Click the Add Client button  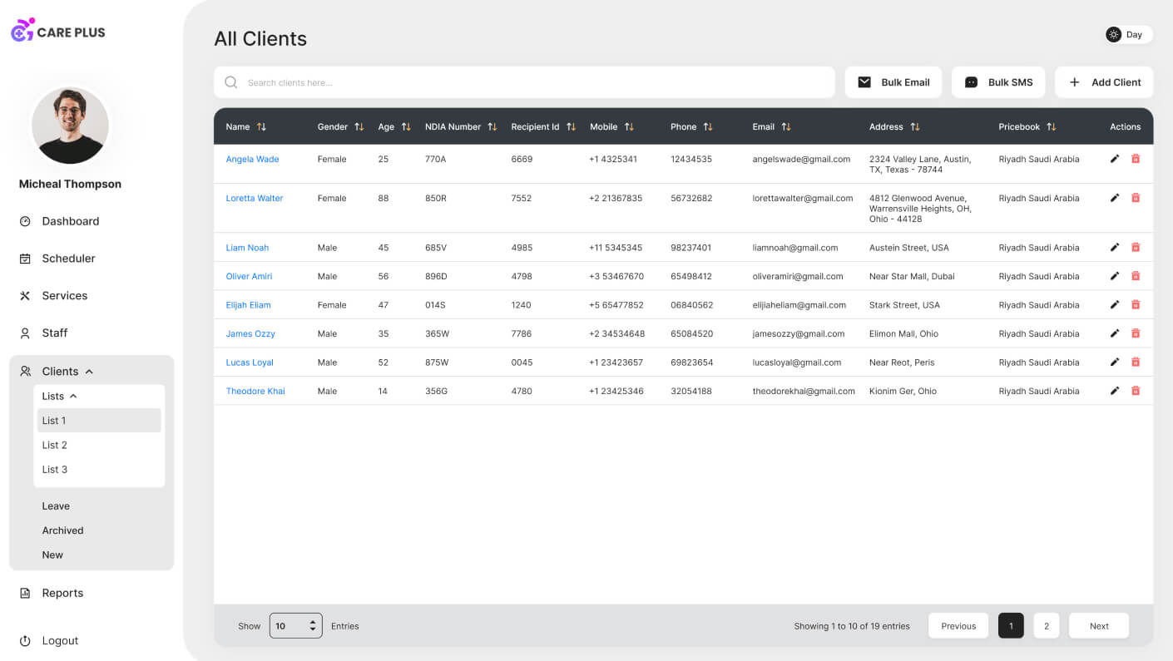pyautogui.click(x=1104, y=82)
